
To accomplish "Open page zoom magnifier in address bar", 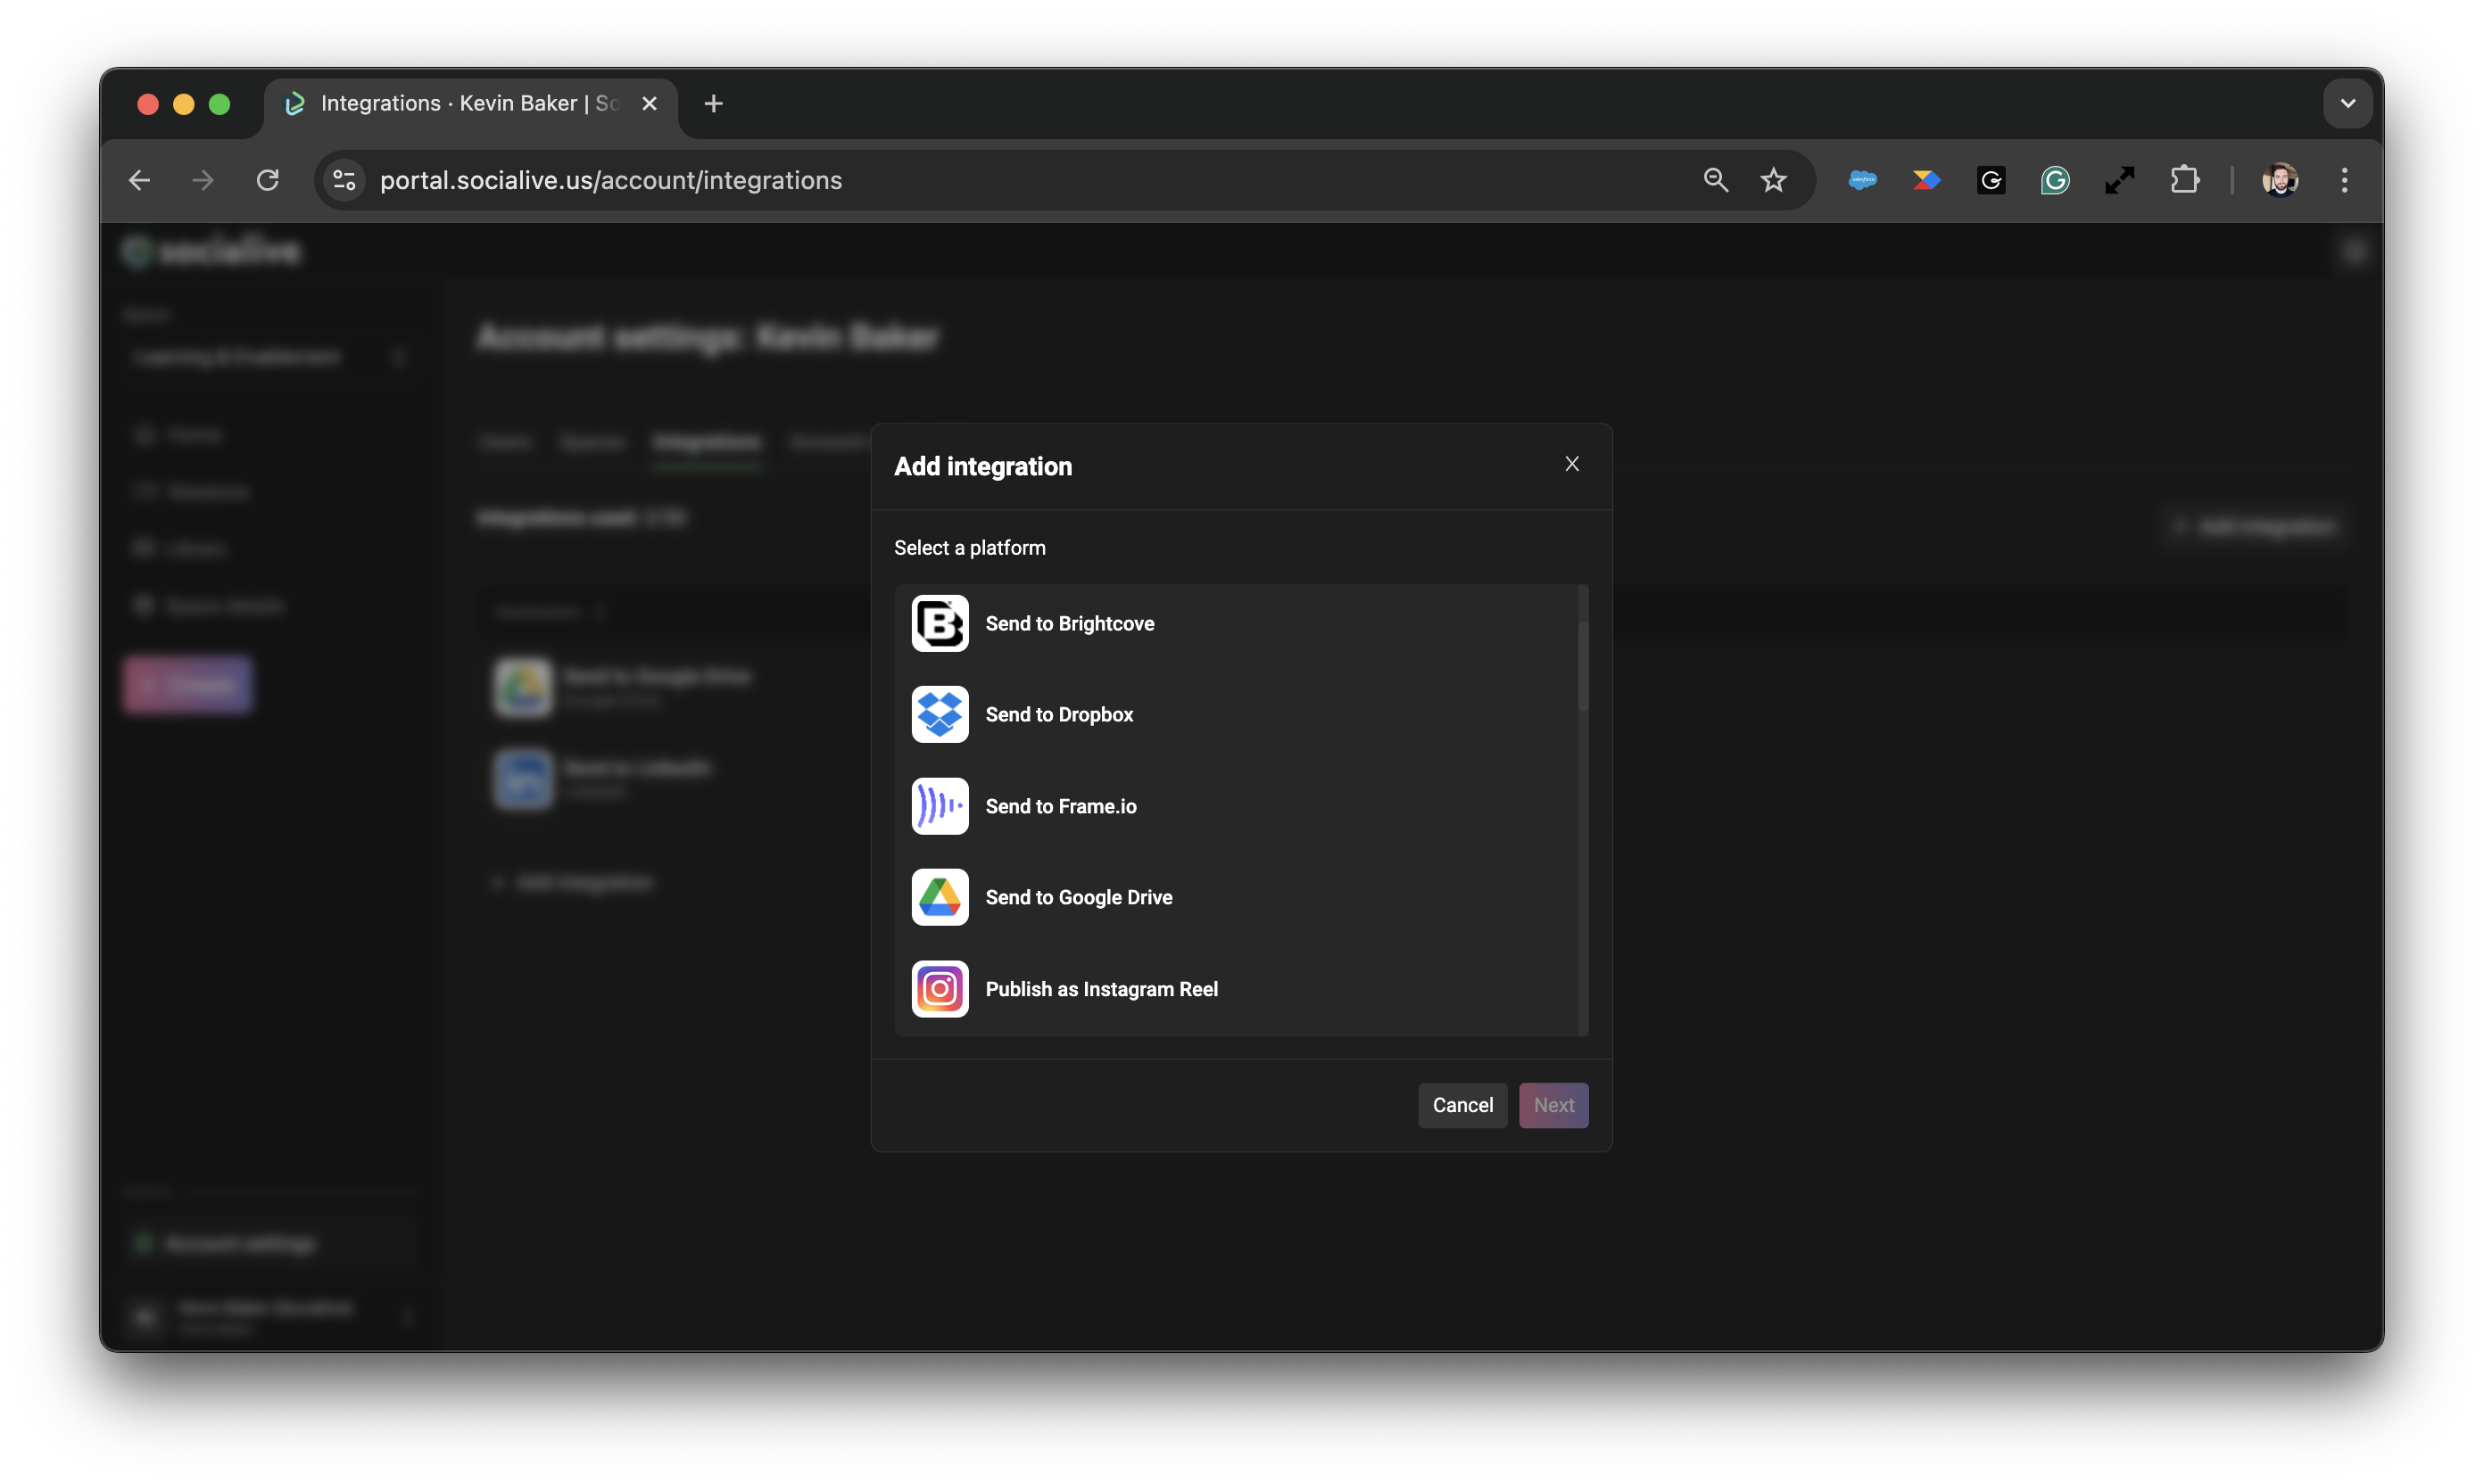I will pyautogui.click(x=1716, y=180).
